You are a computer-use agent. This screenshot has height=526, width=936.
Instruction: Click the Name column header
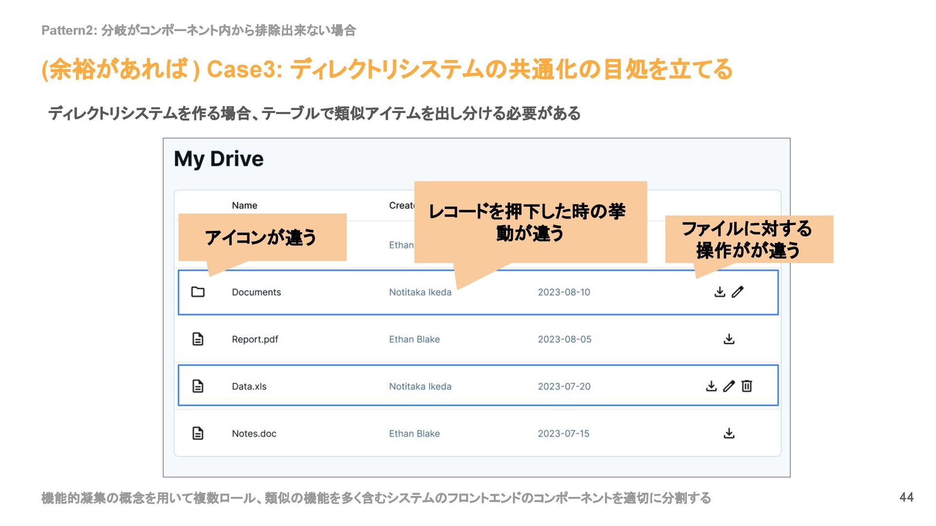click(x=244, y=206)
